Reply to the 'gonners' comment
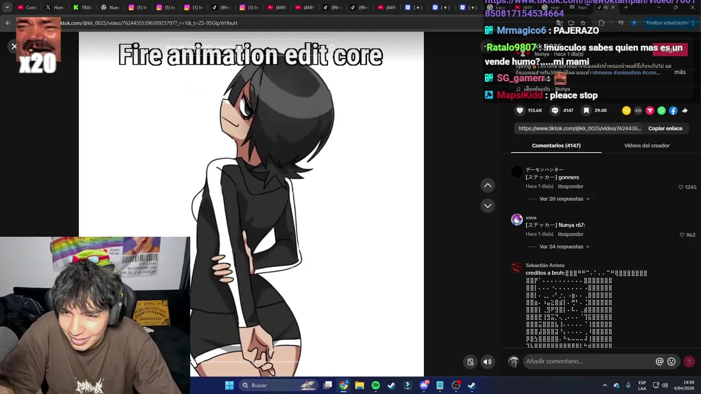Screen dimensions: 701x394 coord(570,187)
